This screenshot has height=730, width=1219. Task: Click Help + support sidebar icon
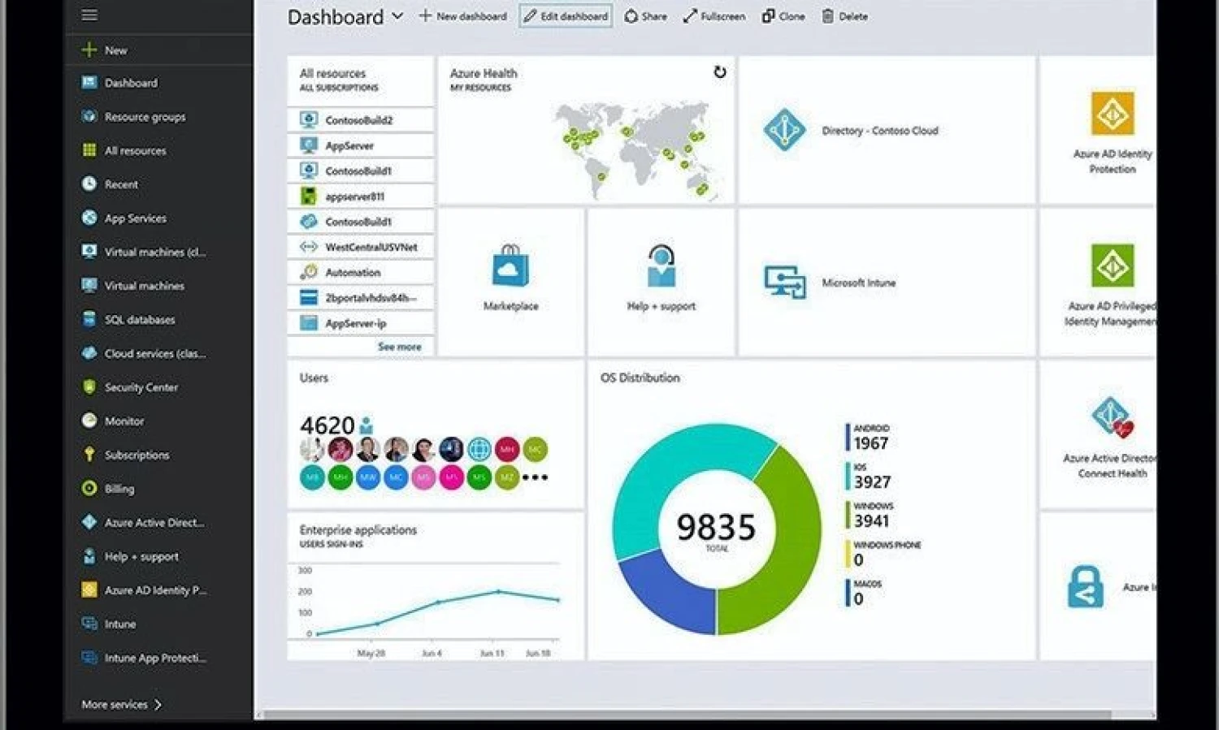click(x=89, y=556)
